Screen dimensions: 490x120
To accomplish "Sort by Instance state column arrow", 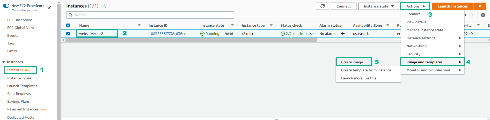I will tap(232, 25).
